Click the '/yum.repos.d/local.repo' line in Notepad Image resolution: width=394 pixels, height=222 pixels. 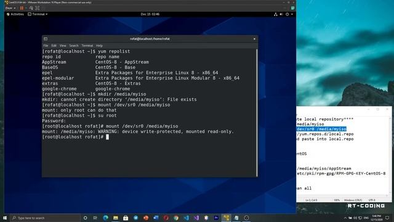coord(325,134)
